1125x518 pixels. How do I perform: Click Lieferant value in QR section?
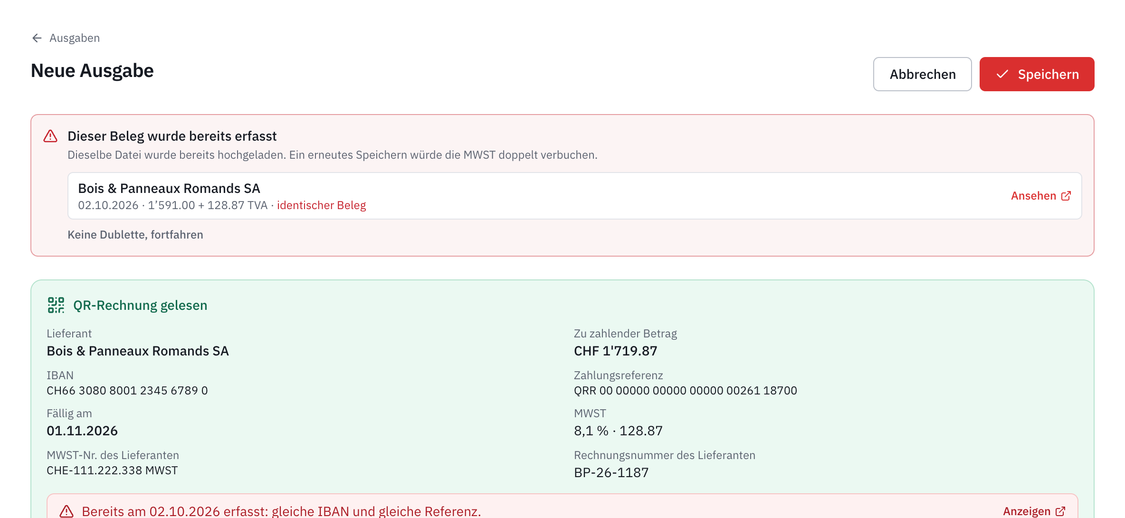(x=138, y=351)
